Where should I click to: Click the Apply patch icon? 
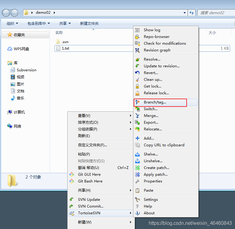pos(137,175)
